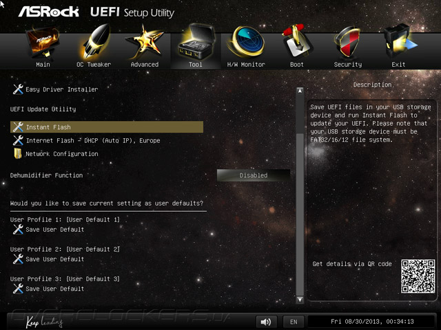Click wrench icon under User Profile 3
Screen dimensions: 441x330
[18, 289]
